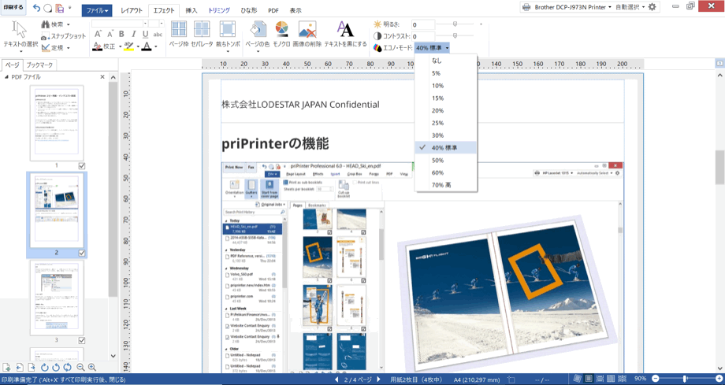The image size is (725, 385).
Task: Expand the テキストの選択 dropdown arrow
Action: point(20,51)
